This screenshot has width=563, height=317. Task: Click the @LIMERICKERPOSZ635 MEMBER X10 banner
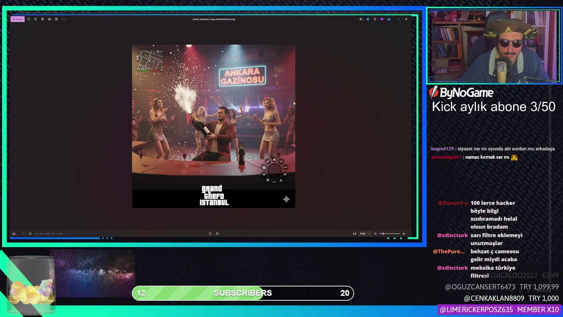500,310
